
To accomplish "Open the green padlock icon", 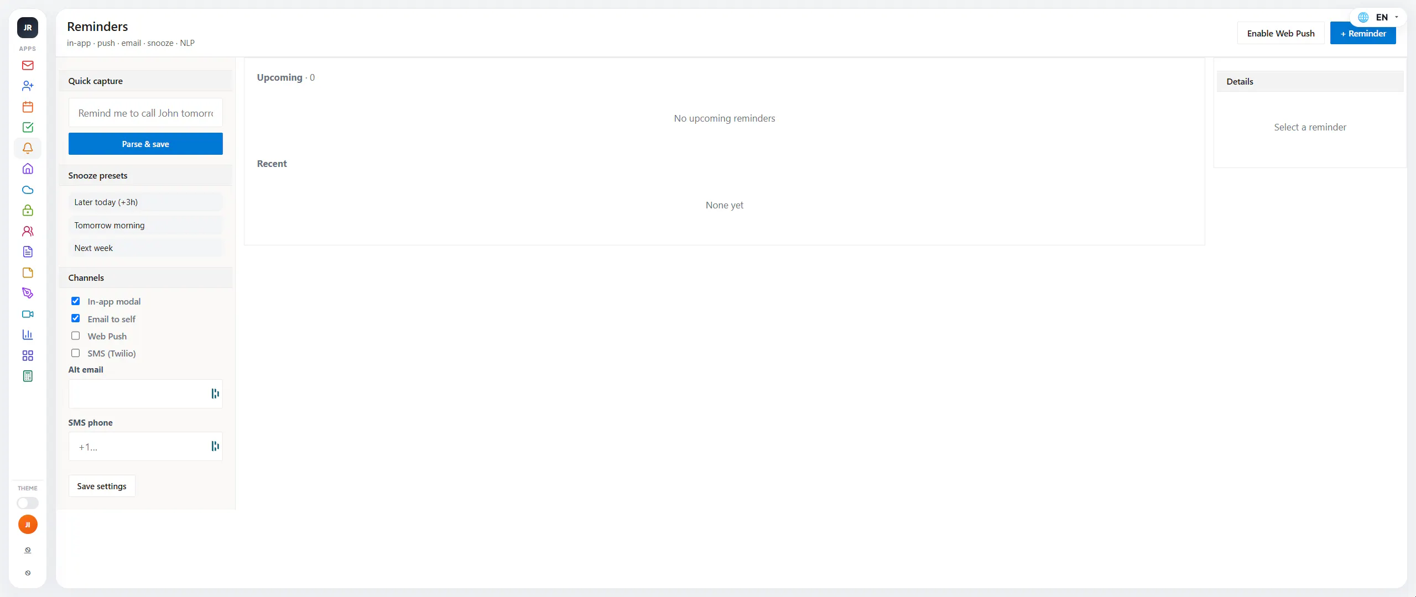I will [28, 211].
